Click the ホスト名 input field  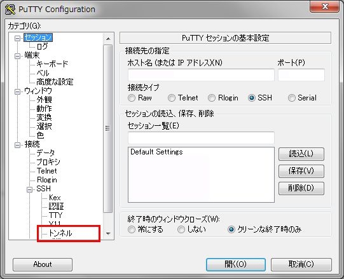pyautogui.click(x=201, y=75)
